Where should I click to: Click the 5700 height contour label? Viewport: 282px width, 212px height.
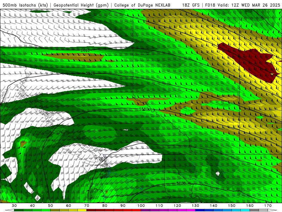coord(181,183)
